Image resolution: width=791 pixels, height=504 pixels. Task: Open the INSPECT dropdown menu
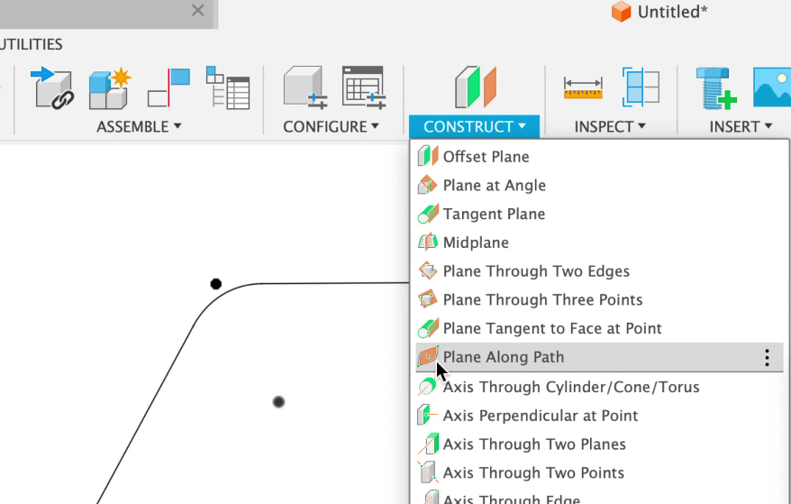tap(610, 127)
